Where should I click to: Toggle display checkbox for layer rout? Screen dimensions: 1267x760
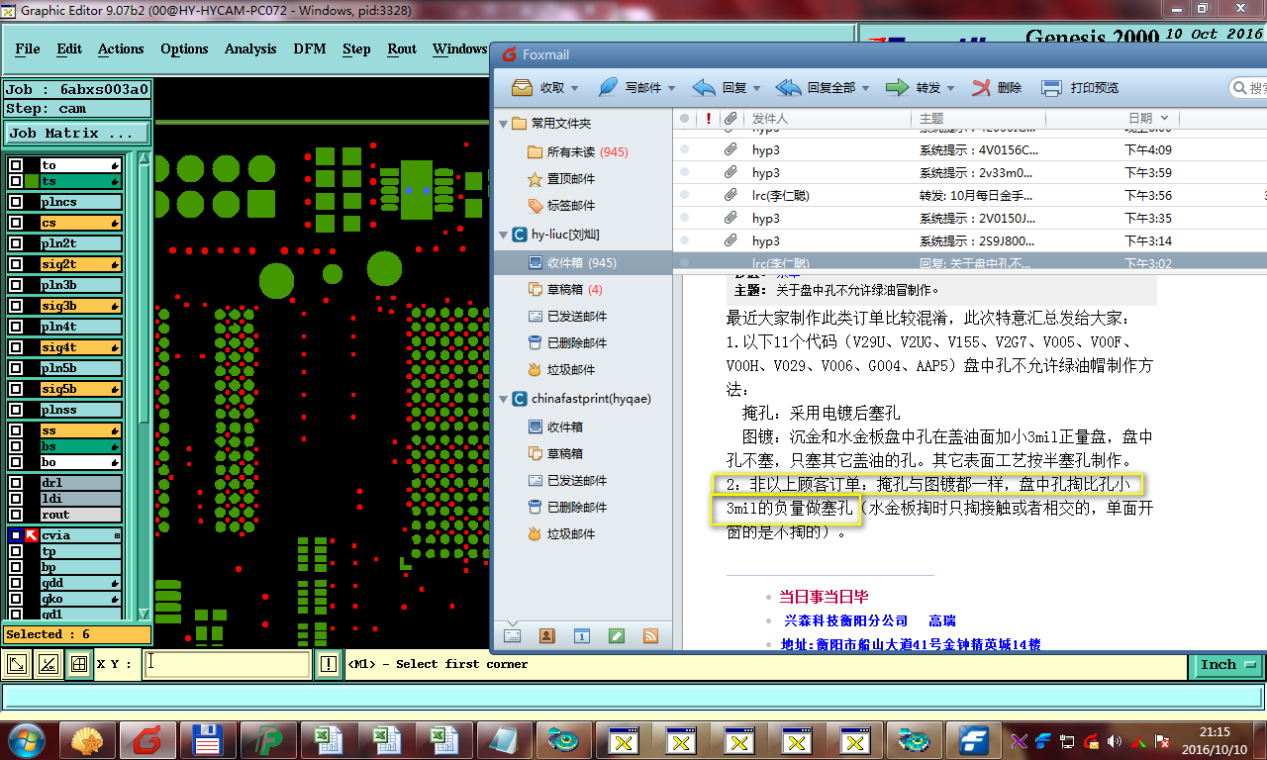point(16,515)
